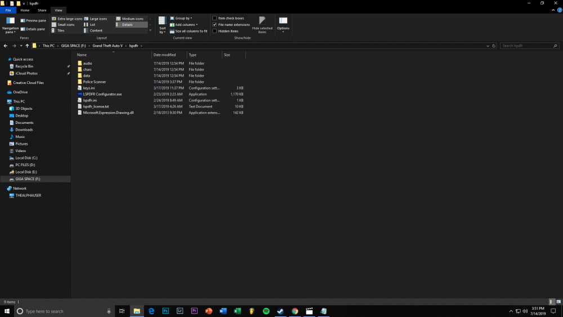563x317 pixels.
Task: Open the Options dropdown
Action: [283, 25]
